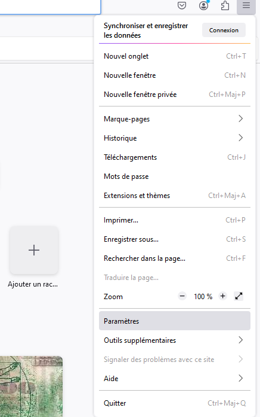260x417 pixels.
Task: Reset zoom via the 100 % label
Action: [x=203, y=296]
